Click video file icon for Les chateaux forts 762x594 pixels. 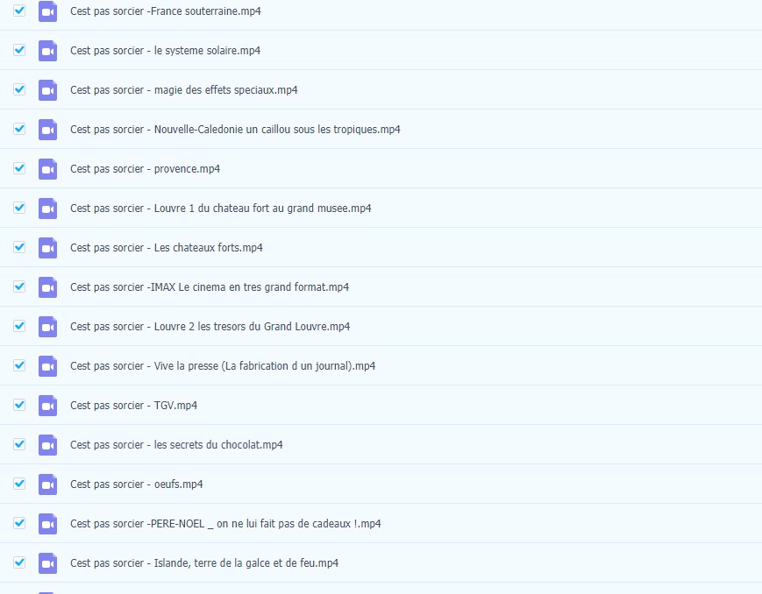pos(47,248)
